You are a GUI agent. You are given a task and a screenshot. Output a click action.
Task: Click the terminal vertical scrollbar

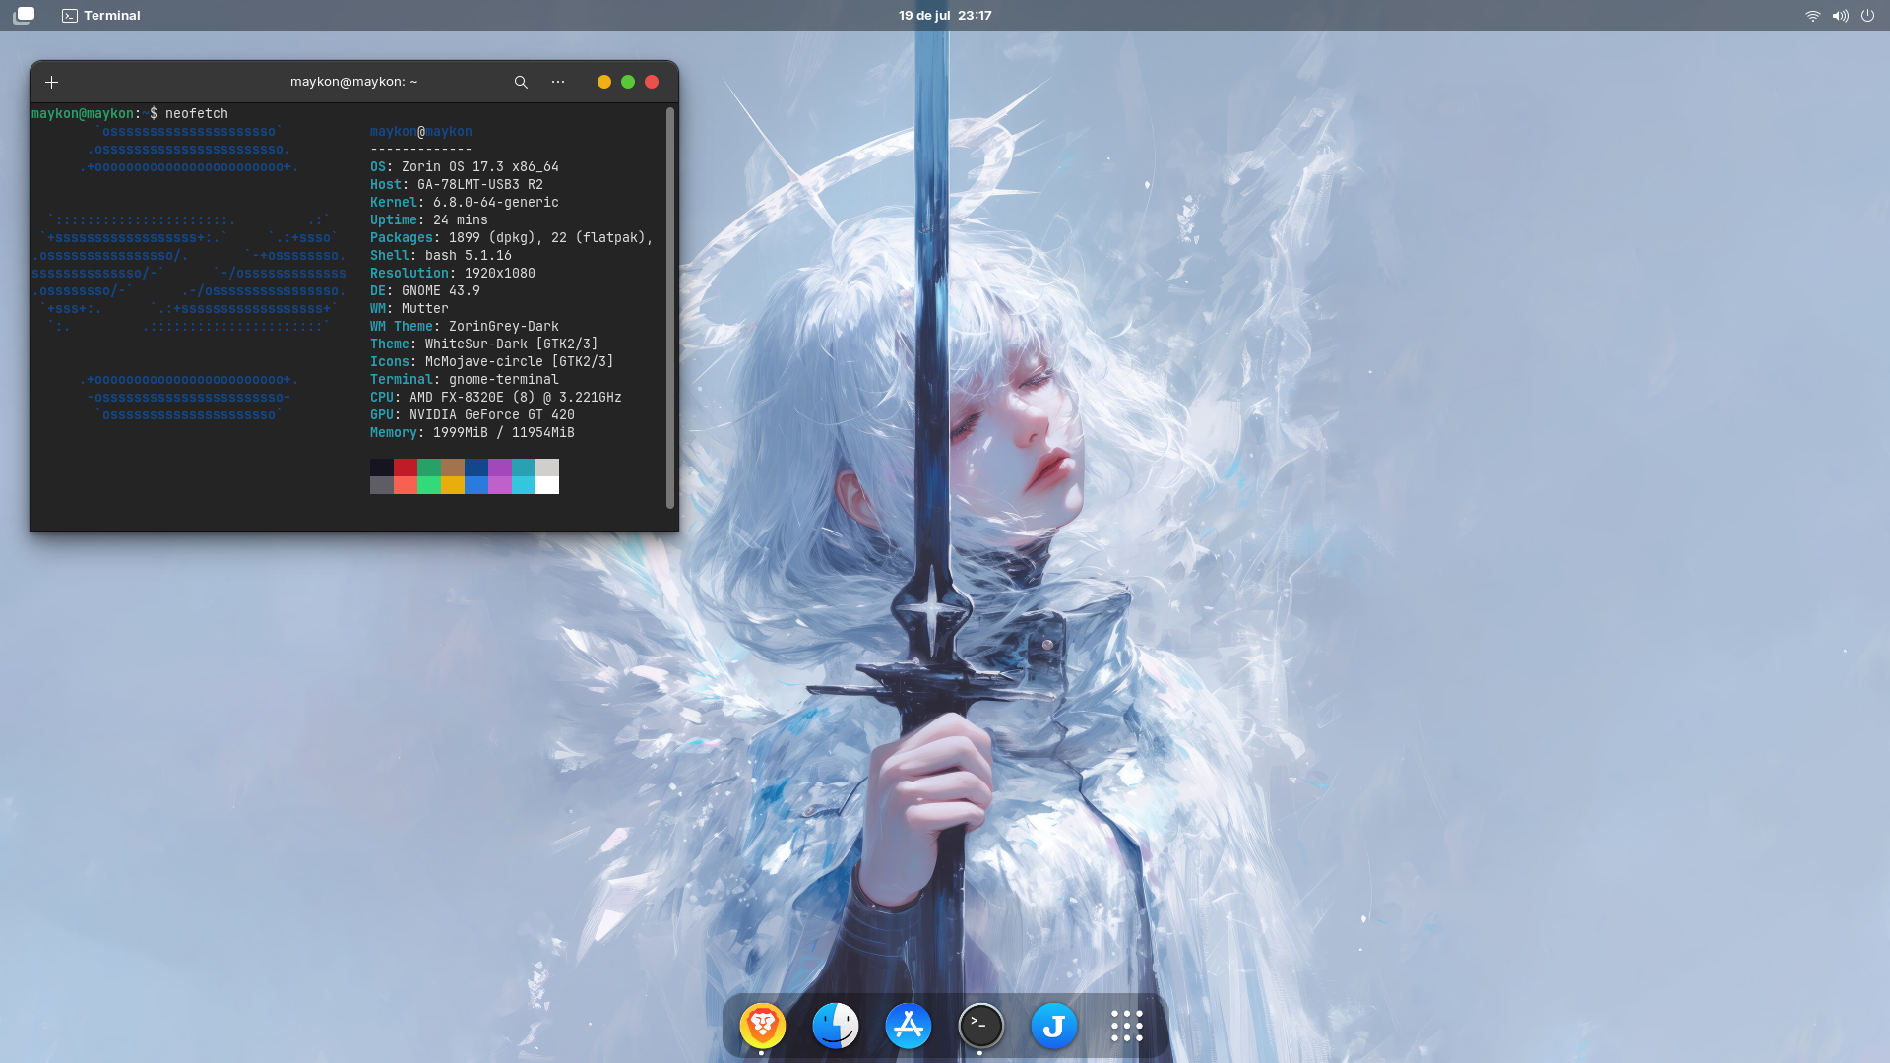tap(670, 307)
